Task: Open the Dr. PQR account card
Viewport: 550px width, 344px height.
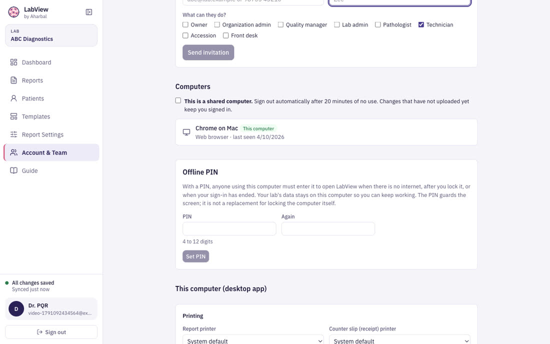Action: click(x=51, y=309)
